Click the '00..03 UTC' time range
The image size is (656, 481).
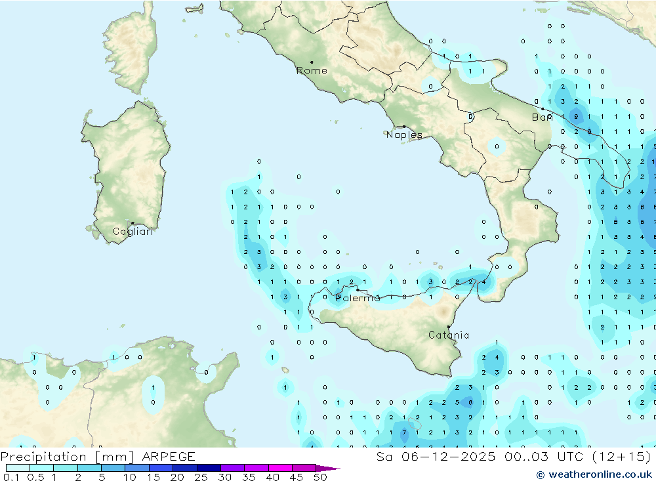pyautogui.click(x=543, y=456)
